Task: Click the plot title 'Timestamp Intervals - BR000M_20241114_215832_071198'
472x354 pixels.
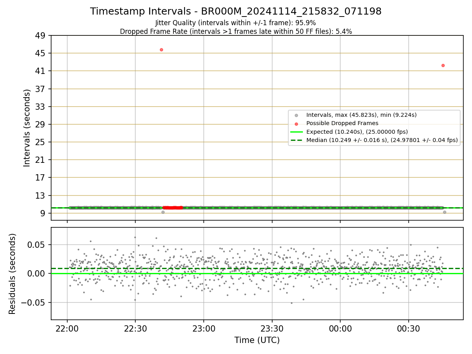Action: [236, 11]
